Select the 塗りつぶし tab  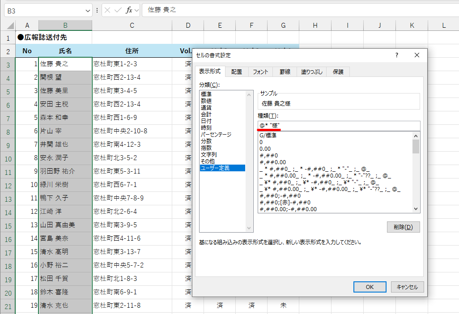pyautogui.click(x=312, y=71)
